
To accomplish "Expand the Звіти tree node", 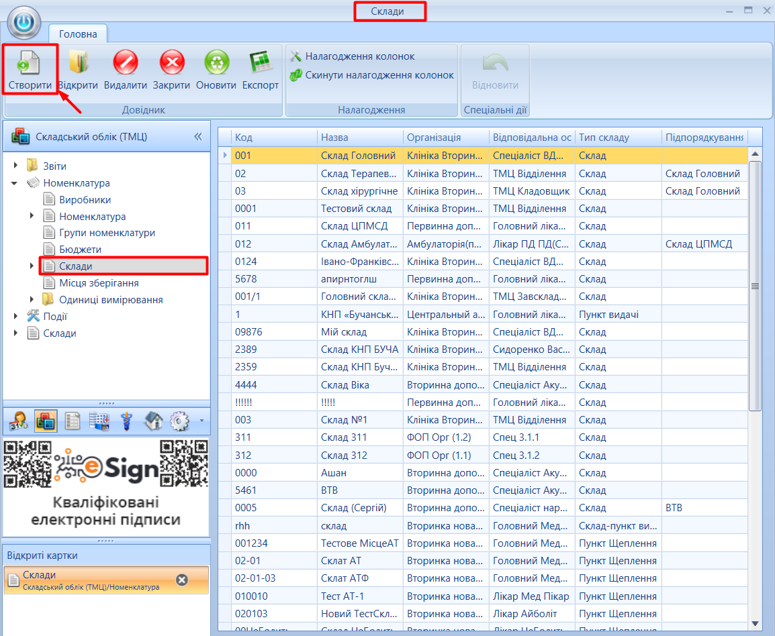I will pyautogui.click(x=16, y=166).
